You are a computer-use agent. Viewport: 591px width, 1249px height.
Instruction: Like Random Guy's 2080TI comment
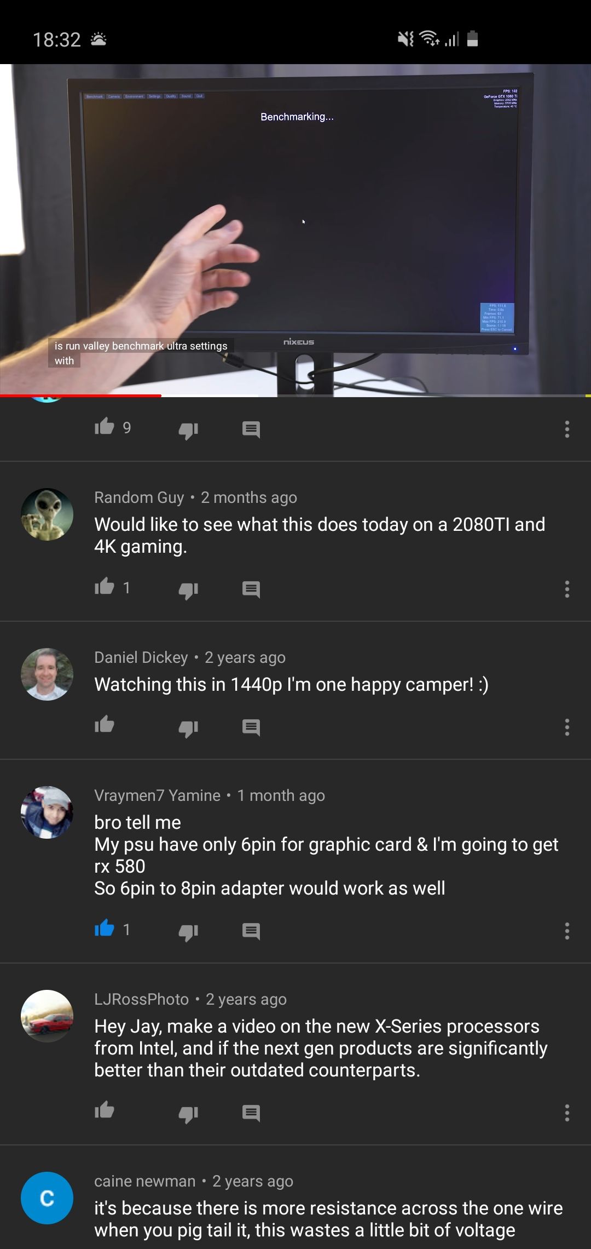104,587
